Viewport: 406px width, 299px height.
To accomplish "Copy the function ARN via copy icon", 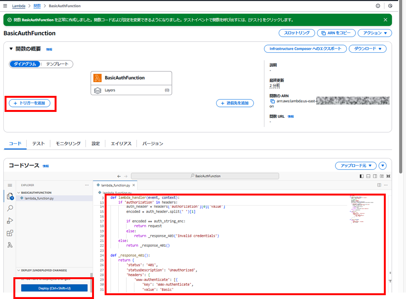I will [x=272, y=101].
